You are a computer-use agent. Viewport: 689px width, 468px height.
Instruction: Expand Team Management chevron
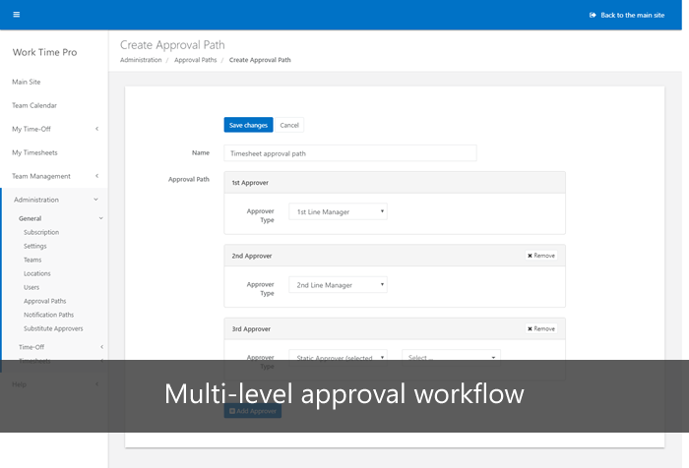click(96, 176)
